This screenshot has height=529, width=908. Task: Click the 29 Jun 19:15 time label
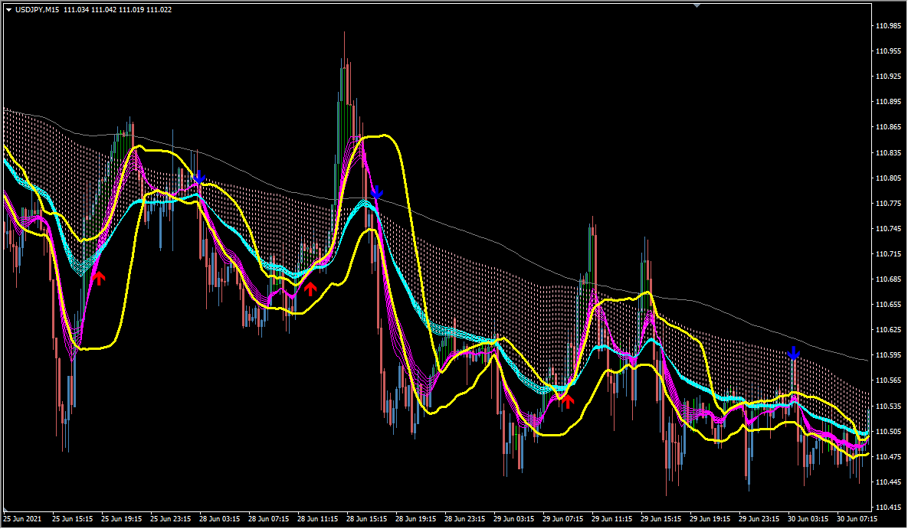tap(710, 519)
